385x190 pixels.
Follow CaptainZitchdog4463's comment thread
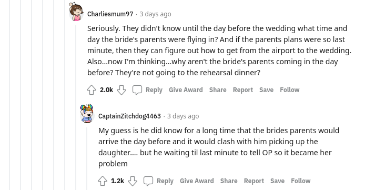(301, 181)
